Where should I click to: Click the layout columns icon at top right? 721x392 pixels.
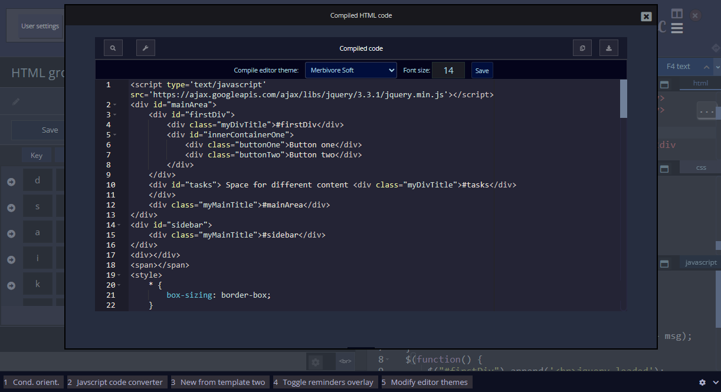point(677,14)
